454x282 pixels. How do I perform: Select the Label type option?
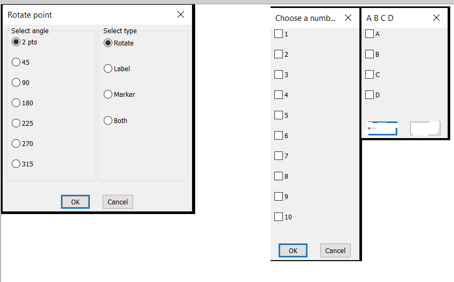(x=109, y=68)
